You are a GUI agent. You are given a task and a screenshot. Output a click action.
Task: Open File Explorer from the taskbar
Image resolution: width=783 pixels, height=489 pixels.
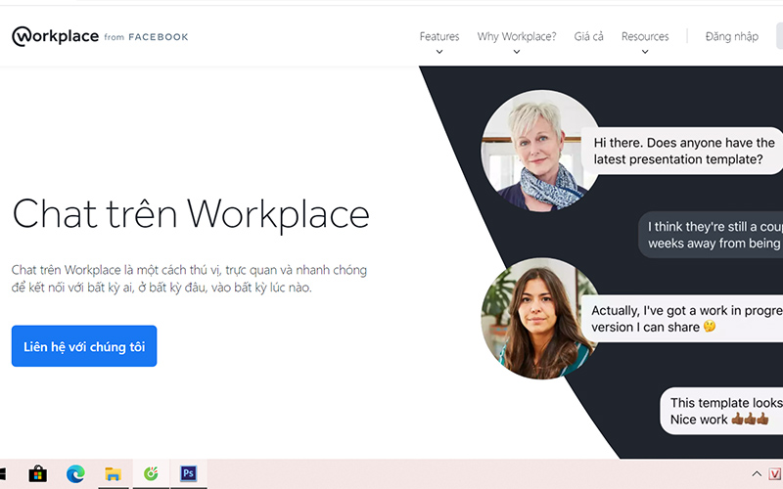point(114,473)
